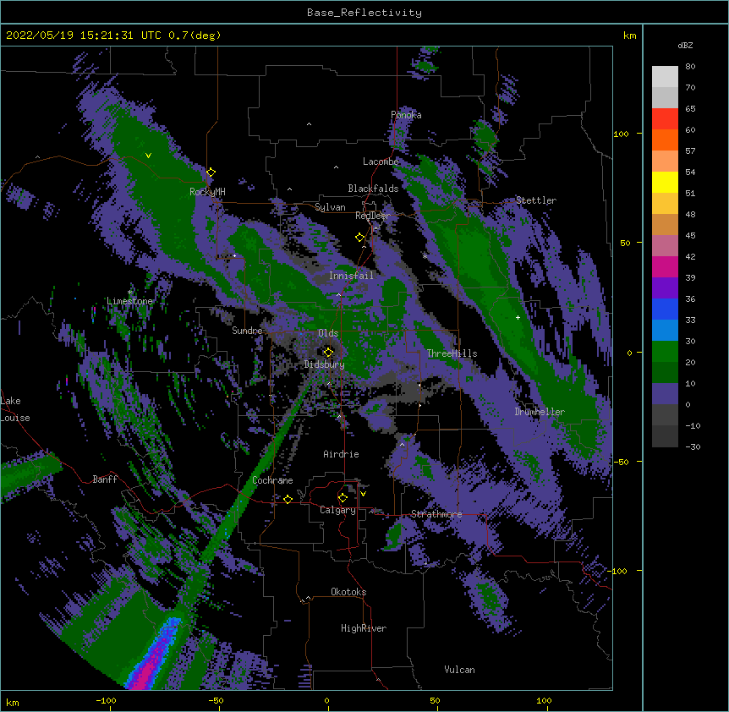This screenshot has width=729, height=712.
Task: Click the yellow V marker northwest of RockyMH
Action: point(148,156)
